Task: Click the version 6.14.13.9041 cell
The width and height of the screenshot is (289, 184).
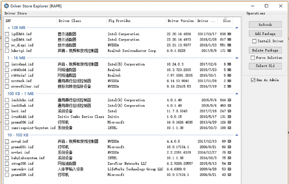Action: click(178, 81)
